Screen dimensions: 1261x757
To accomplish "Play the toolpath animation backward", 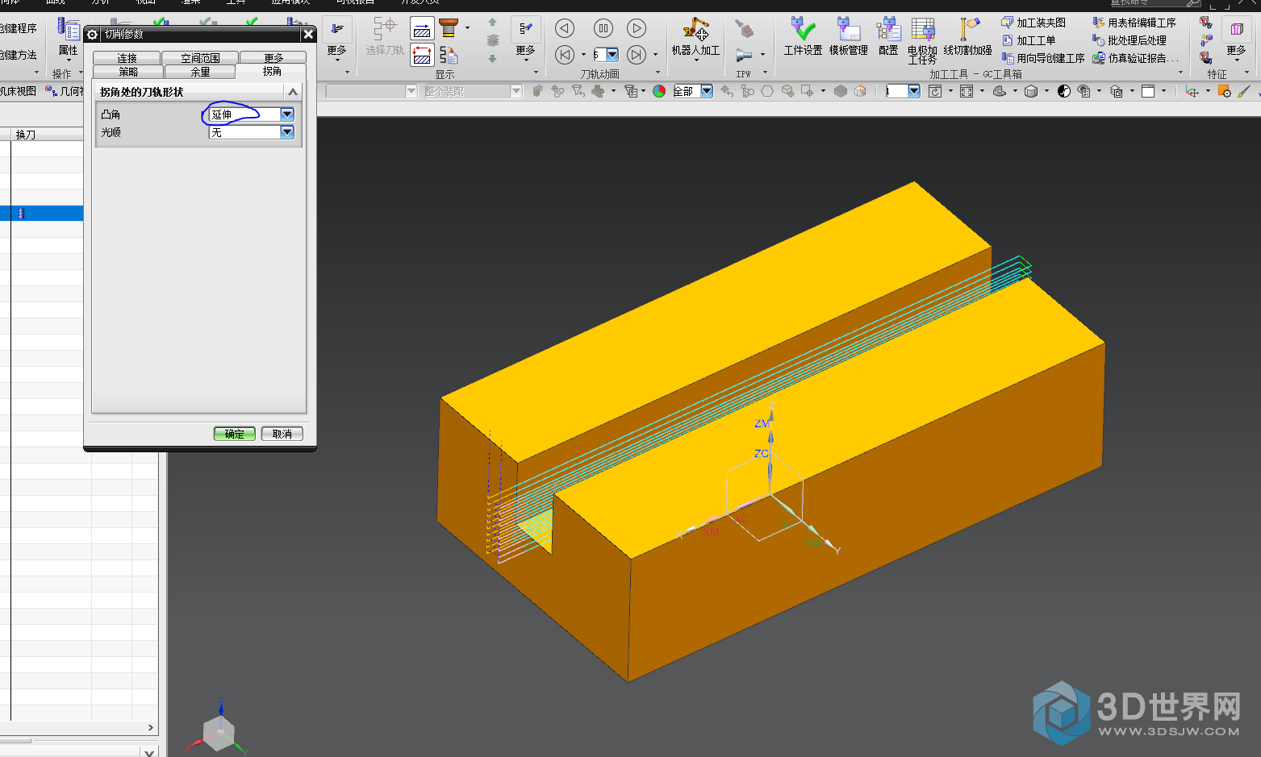I will tap(565, 28).
